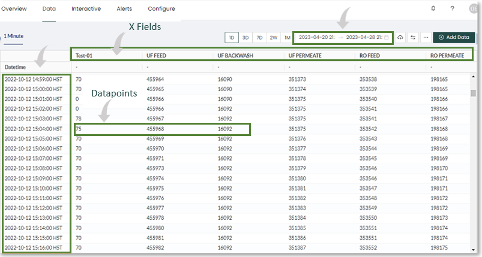Click the vertical scrollbar of the table
Image resolution: width=482 pixels, height=257 pixels.
click(473, 93)
